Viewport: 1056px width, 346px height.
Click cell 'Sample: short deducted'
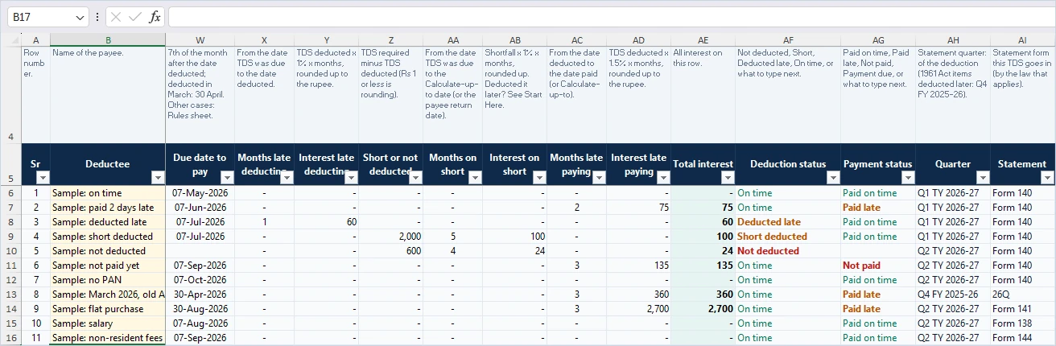click(x=109, y=237)
